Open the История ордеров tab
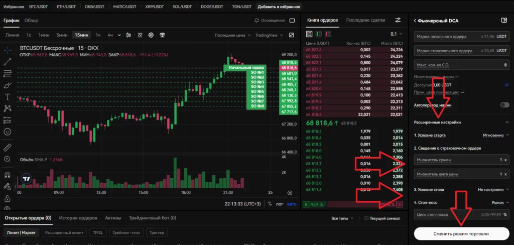Image resolution: width=514 pixels, height=245 pixels. click(78, 218)
